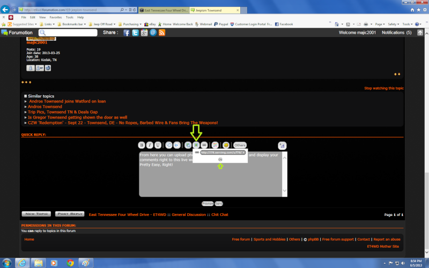Image resolution: width=429 pixels, height=268 pixels.
Task: Refresh the page via address bar icon
Action: click(x=135, y=10)
